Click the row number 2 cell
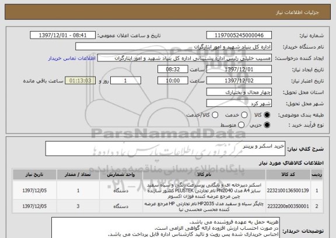Image resolution: width=336 pixels, height=238 pixels. (317, 206)
